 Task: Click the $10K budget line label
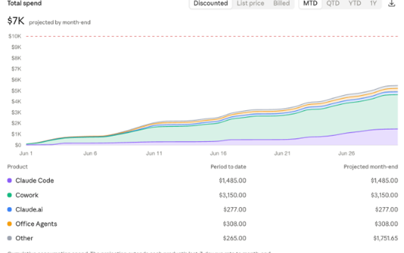tap(15, 36)
